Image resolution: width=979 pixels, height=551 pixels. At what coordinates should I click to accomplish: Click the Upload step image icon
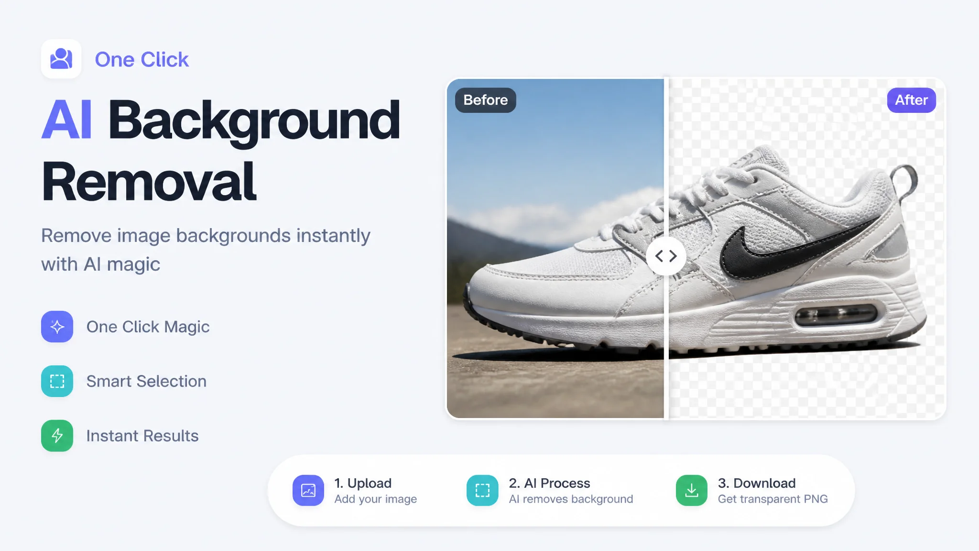click(x=308, y=490)
